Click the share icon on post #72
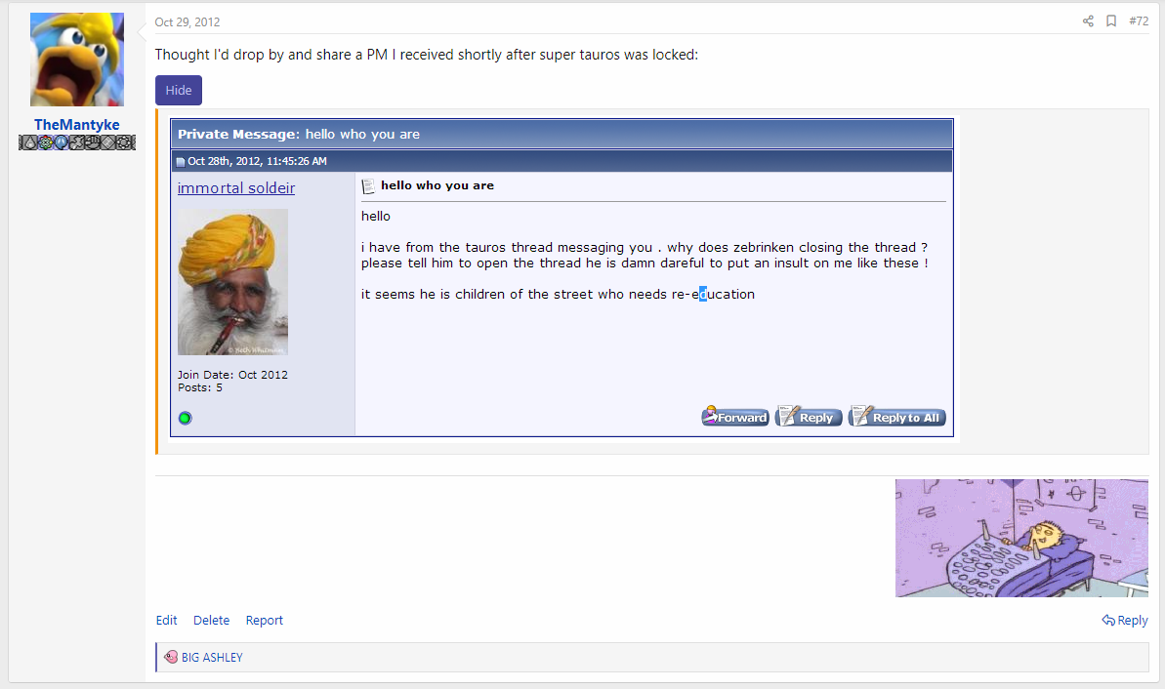This screenshot has width=1165, height=689. click(x=1088, y=20)
